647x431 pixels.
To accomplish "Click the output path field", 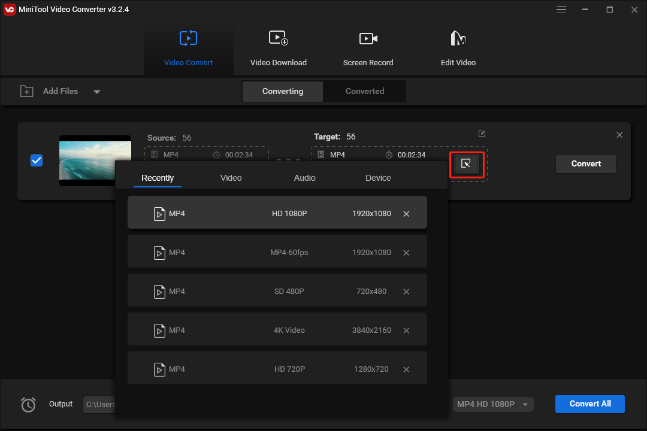I will click(99, 405).
